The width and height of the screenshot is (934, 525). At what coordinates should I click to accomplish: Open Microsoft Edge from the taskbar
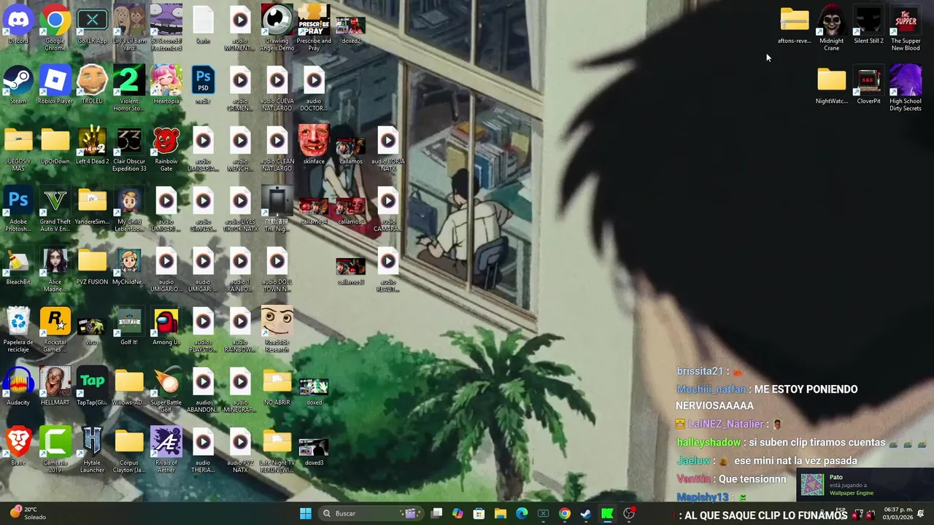521,513
